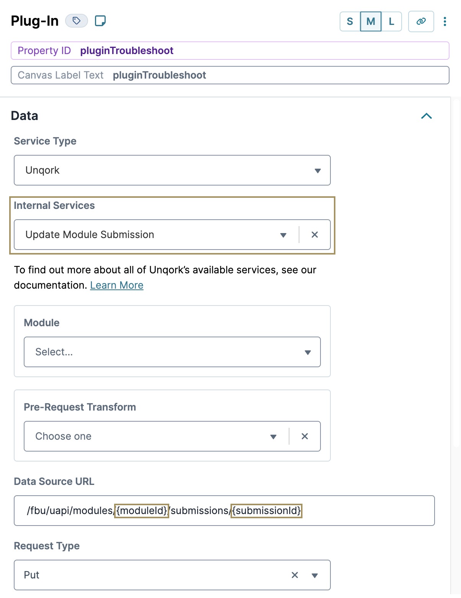Open the three-dot options menu

click(x=445, y=21)
